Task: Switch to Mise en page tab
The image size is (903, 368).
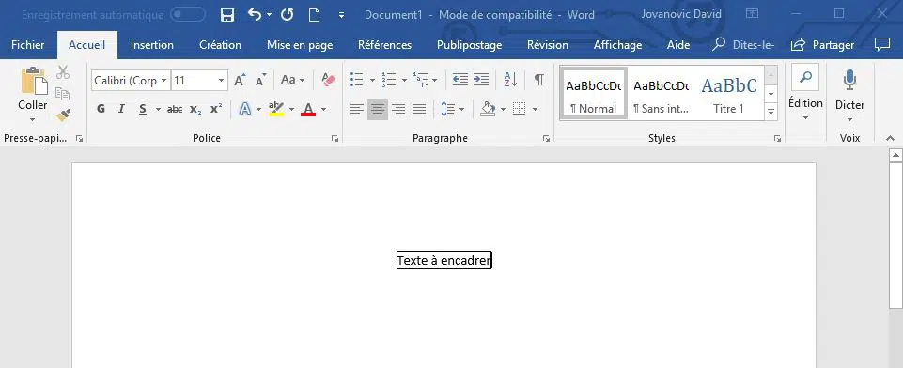Action: point(300,45)
